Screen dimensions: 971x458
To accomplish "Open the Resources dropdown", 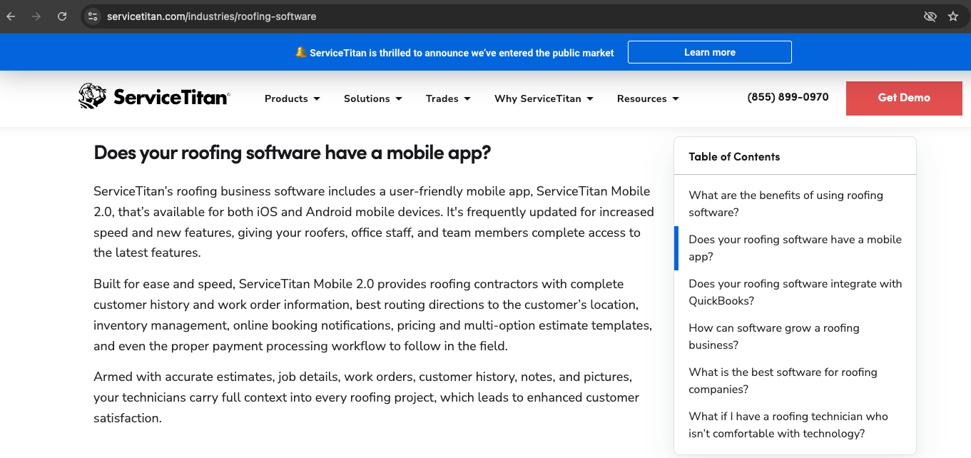I will pyautogui.click(x=648, y=98).
